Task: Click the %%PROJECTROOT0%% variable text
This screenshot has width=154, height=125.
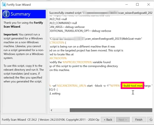Action: 77,62
